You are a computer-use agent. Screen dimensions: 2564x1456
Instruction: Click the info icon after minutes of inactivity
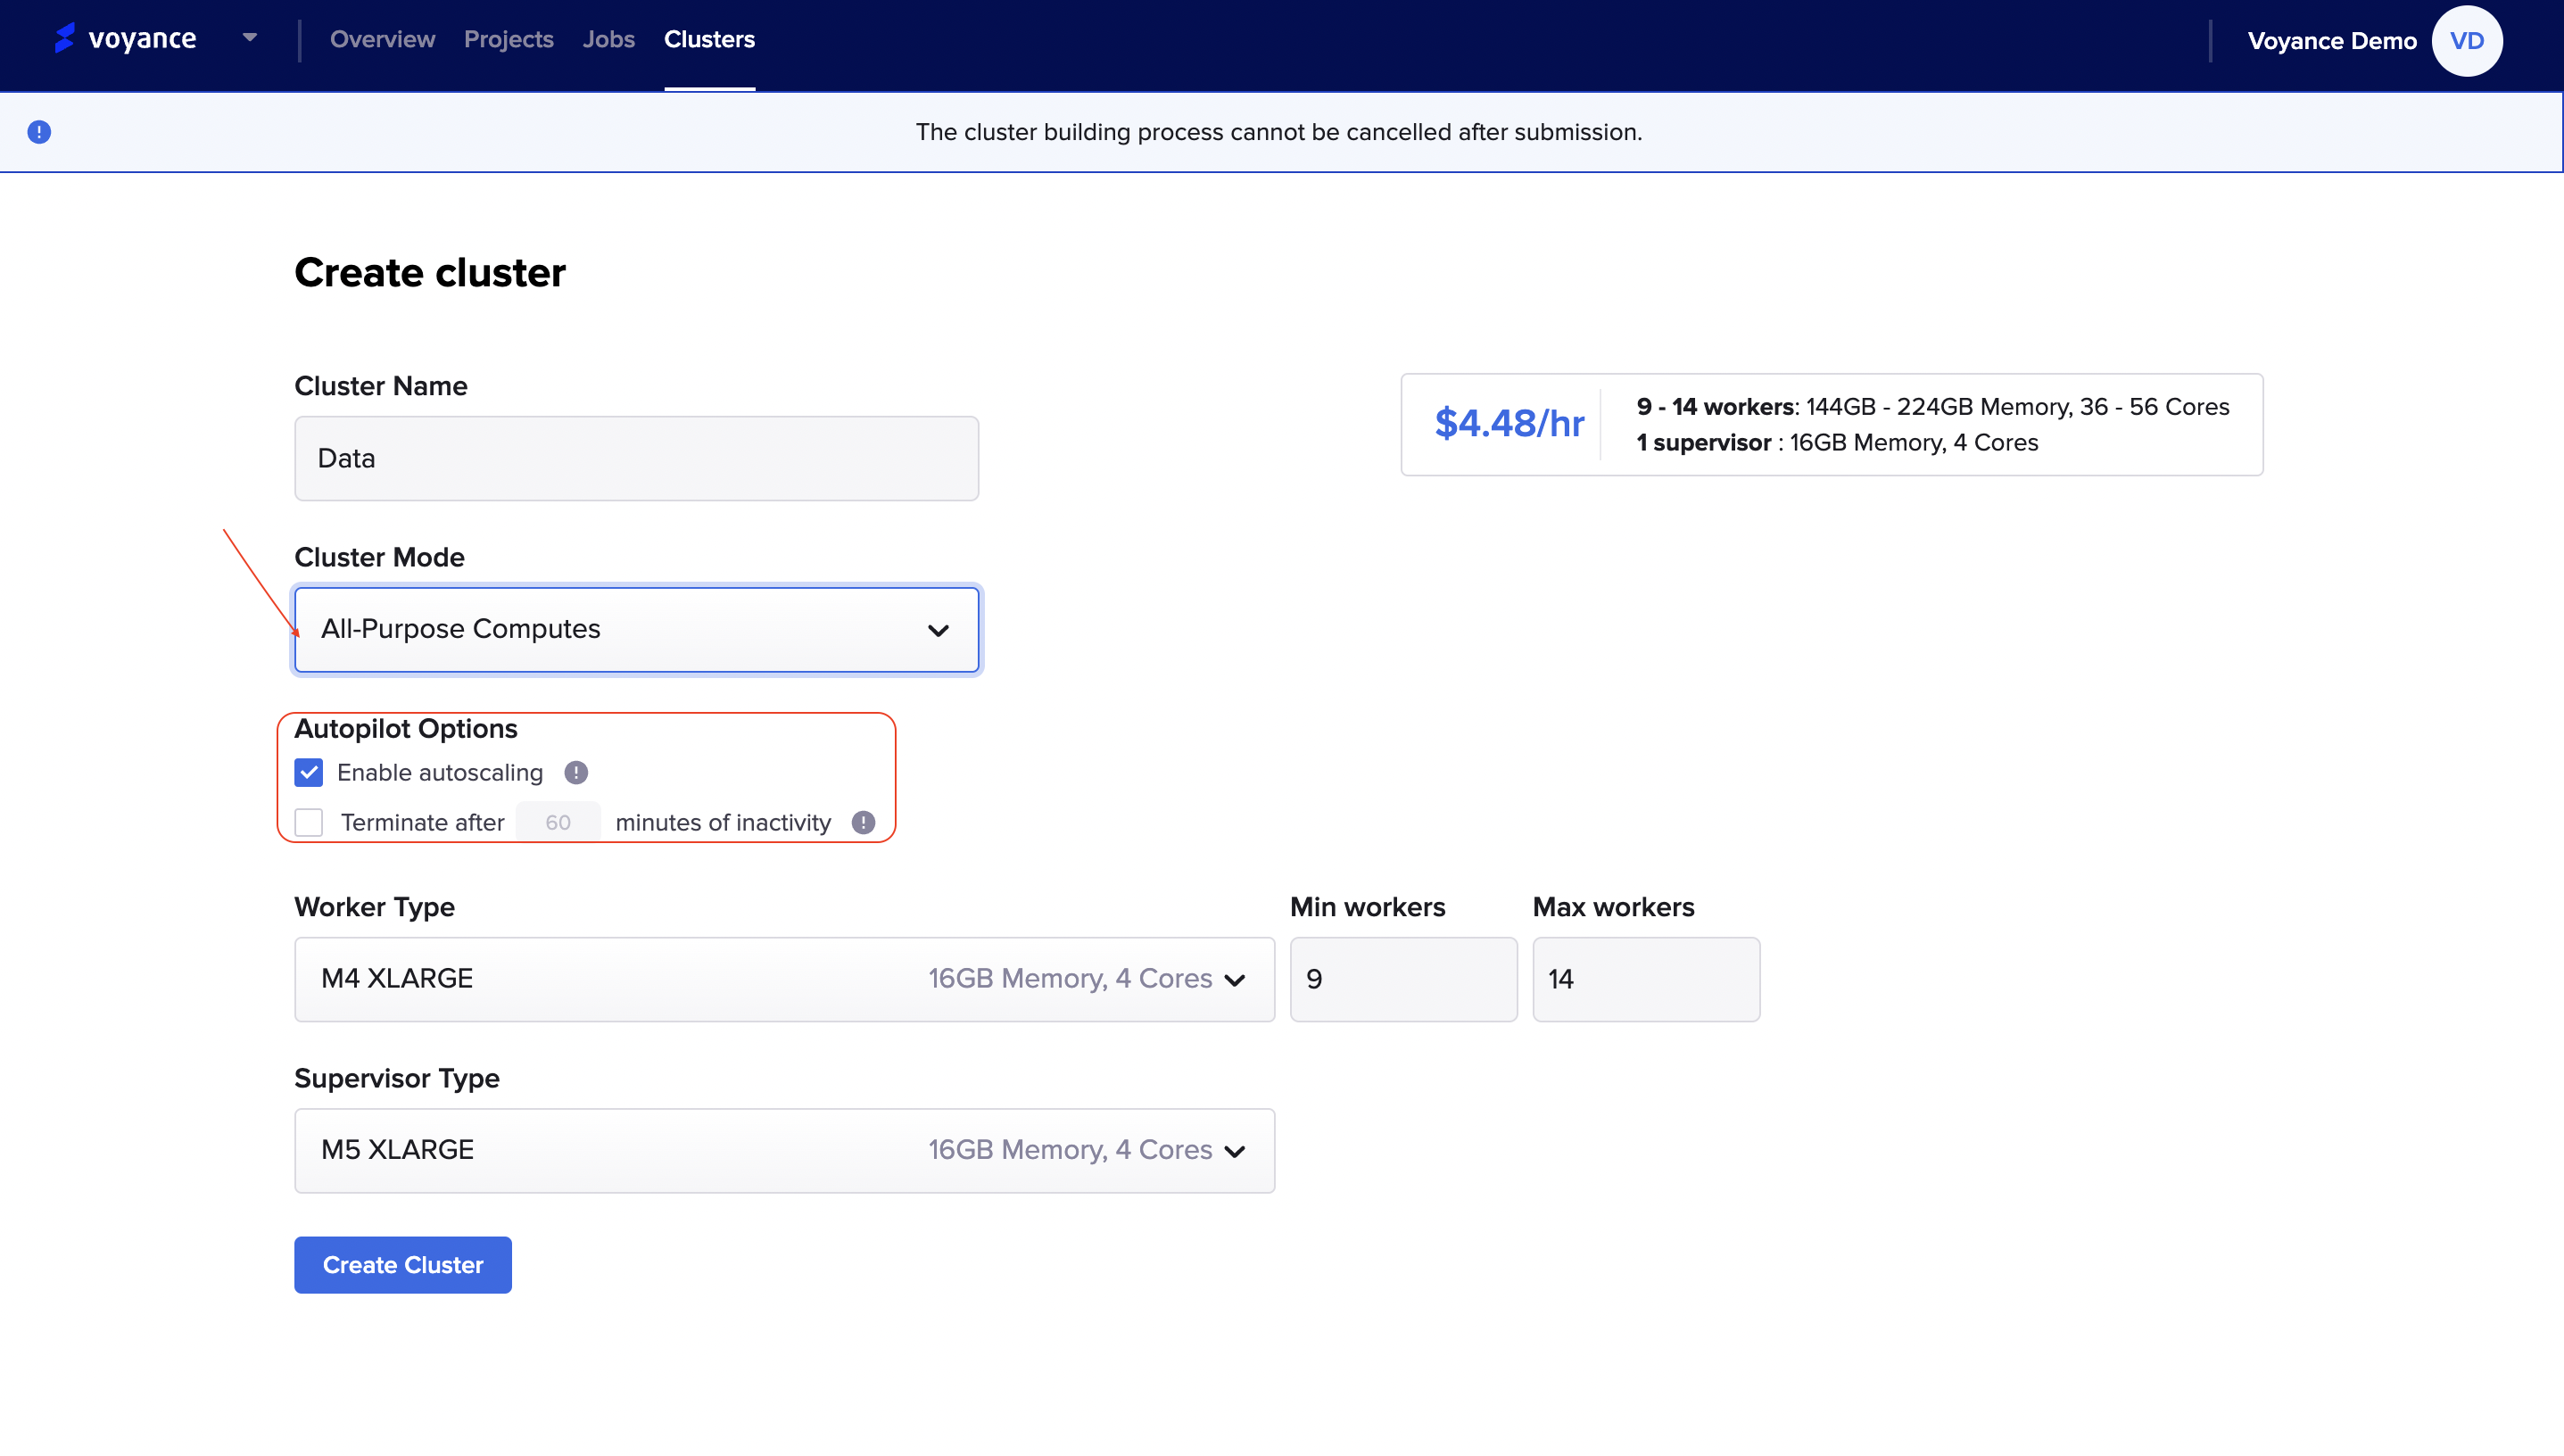863,822
